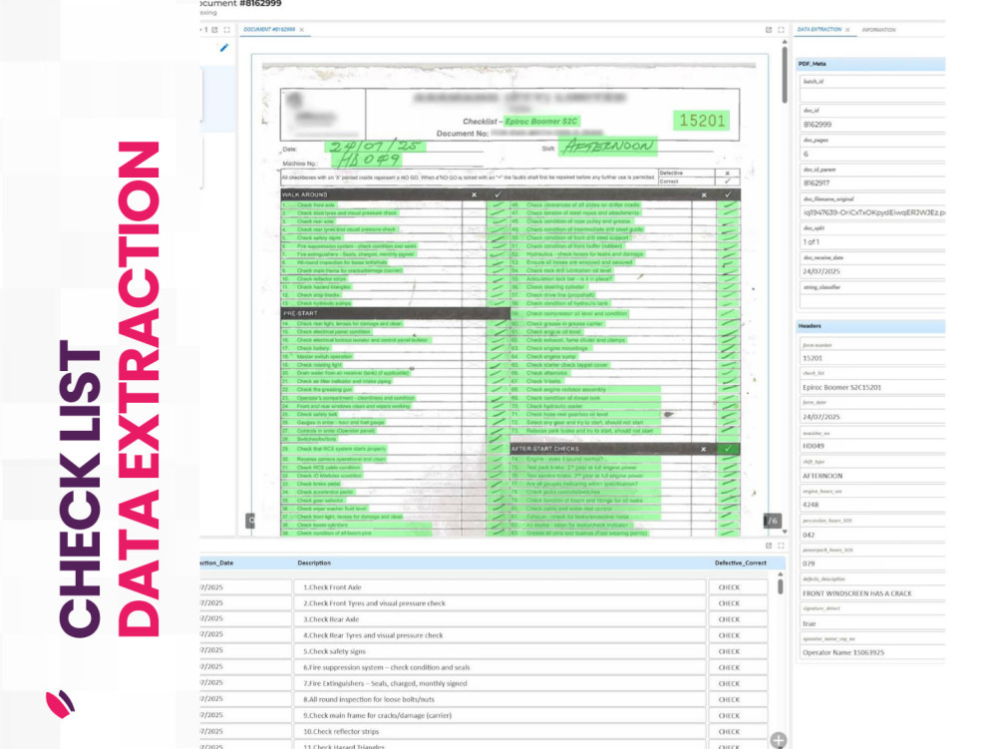Click cell 9.Check main frame for cracks/damage
Viewport: 997px width, 749px height.
pos(499,715)
